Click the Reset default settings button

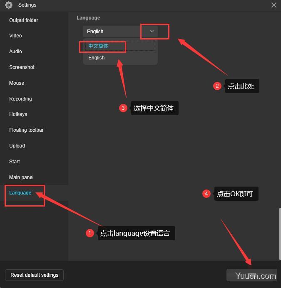(35, 275)
